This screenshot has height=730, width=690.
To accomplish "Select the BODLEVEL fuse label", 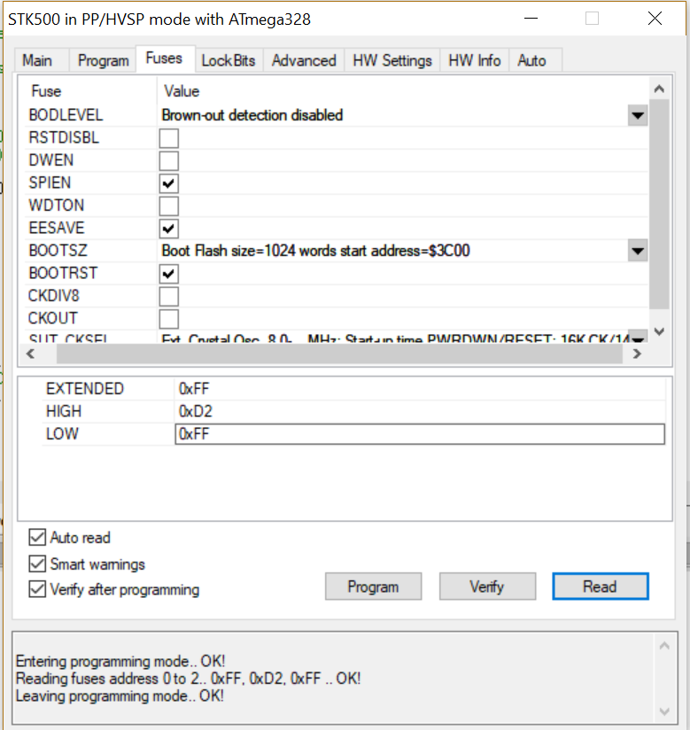I will (x=66, y=115).
